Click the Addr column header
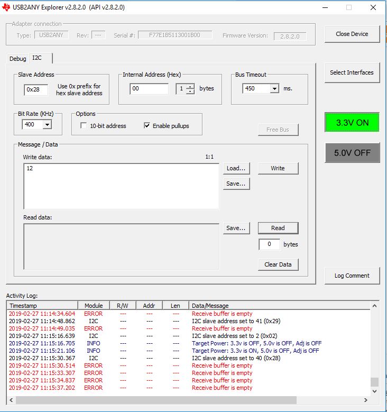 tap(149, 306)
